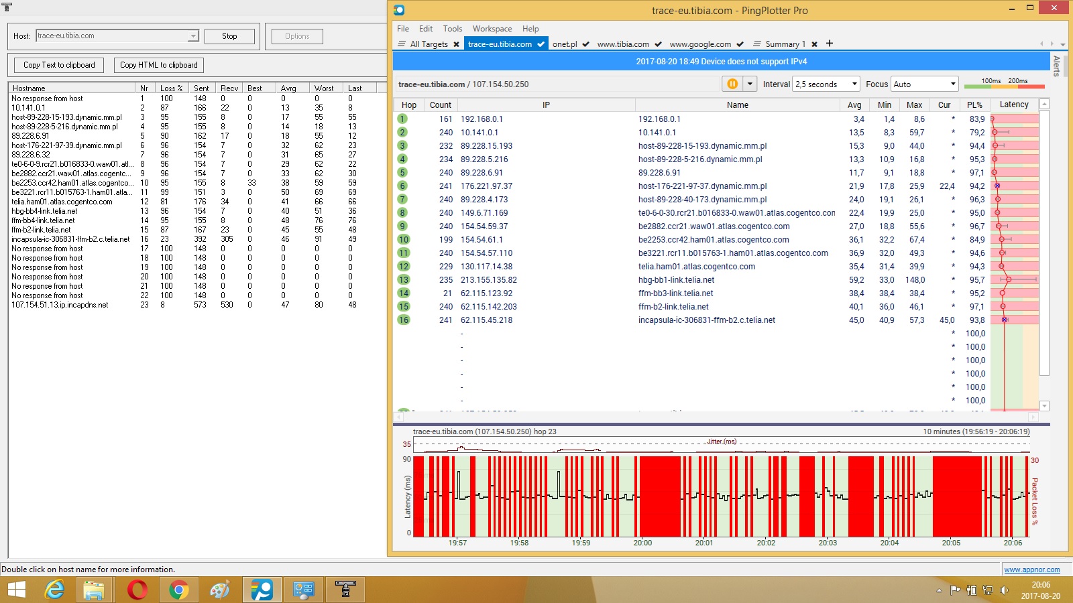Click the checkmark on the trace-eu.tibia.com tab
This screenshot has width=1073, height=603.
[541, 44]
